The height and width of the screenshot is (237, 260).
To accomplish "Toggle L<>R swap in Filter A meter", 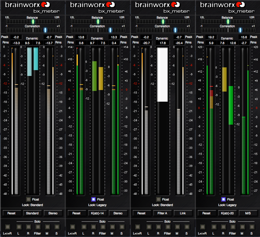I will click(x=138, y=227).
